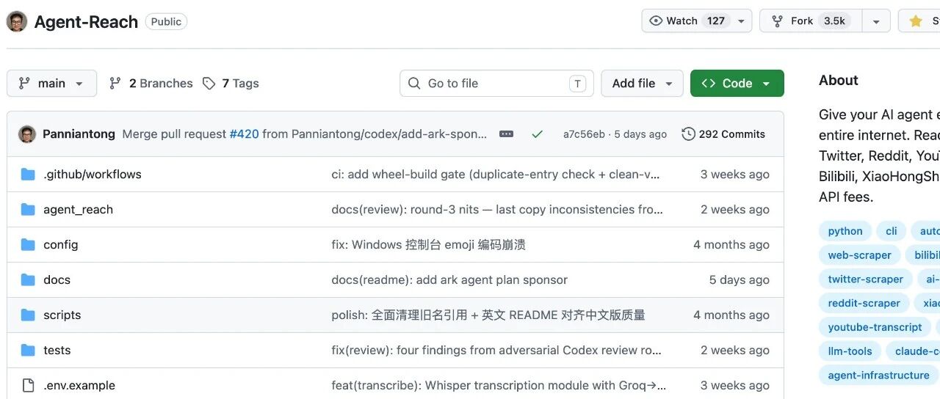
Task: Open the tests folder
Action: click(57, 350)
